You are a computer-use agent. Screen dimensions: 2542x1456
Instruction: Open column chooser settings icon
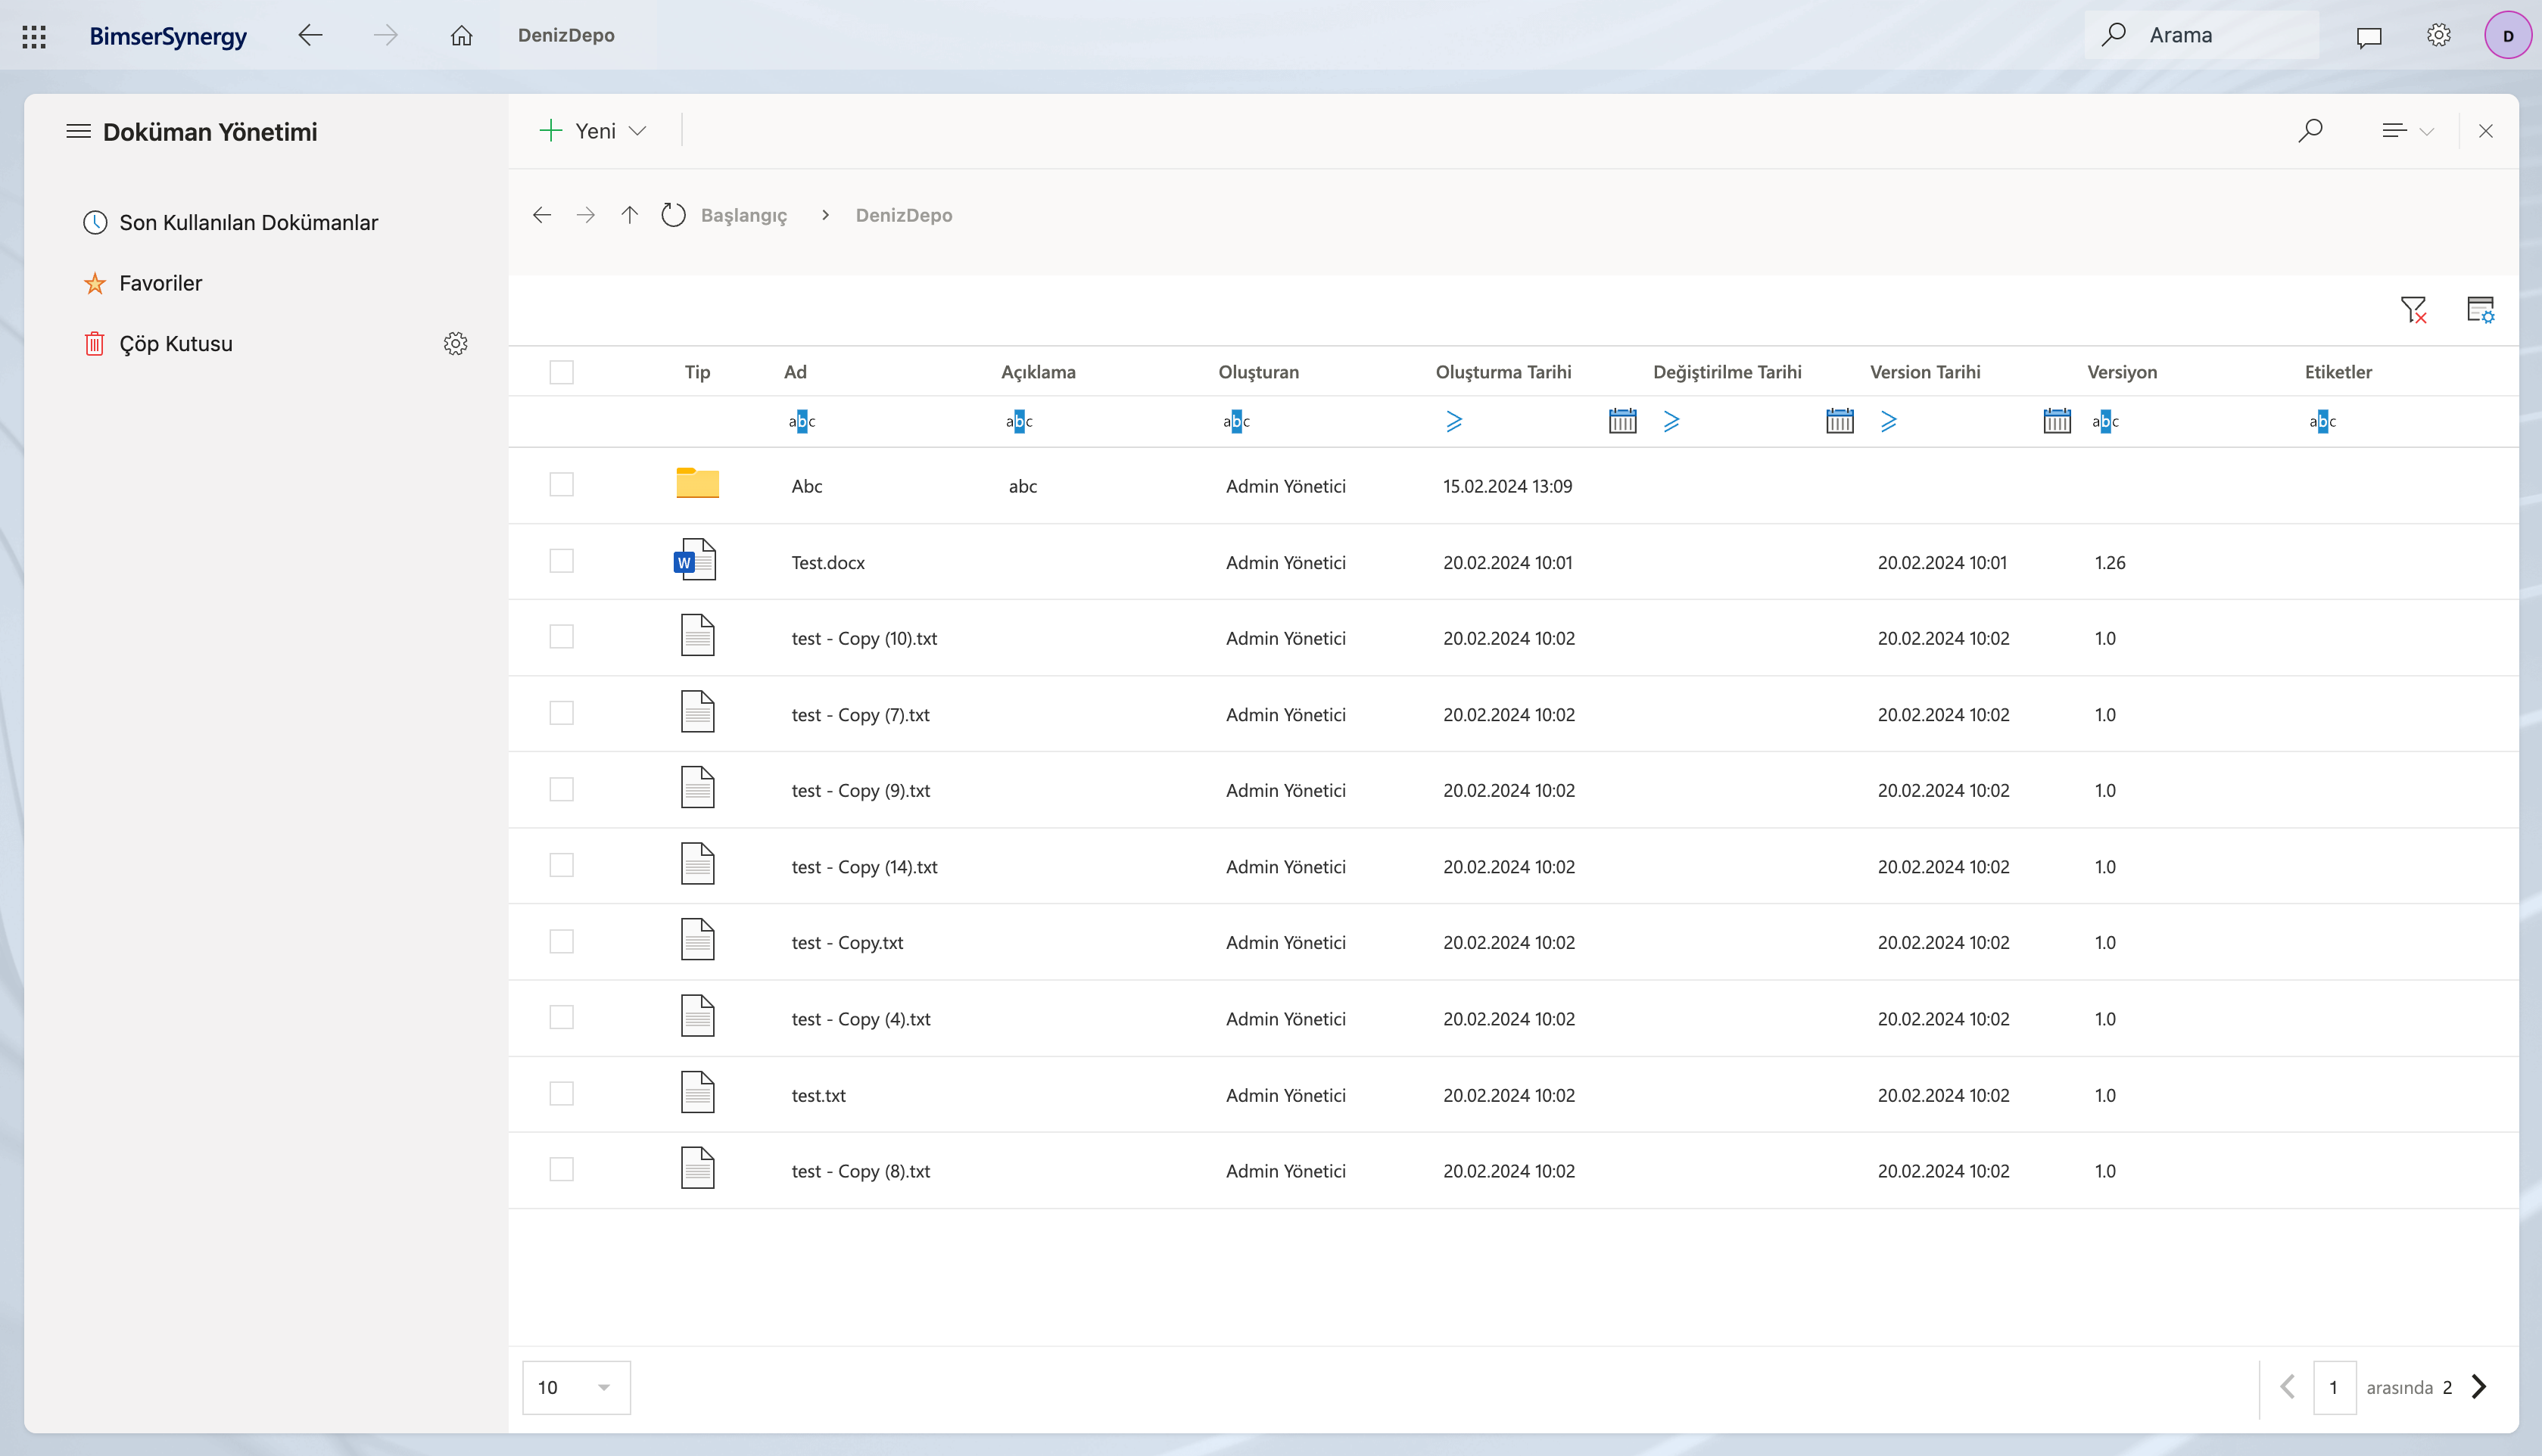tap(2481, 310)
